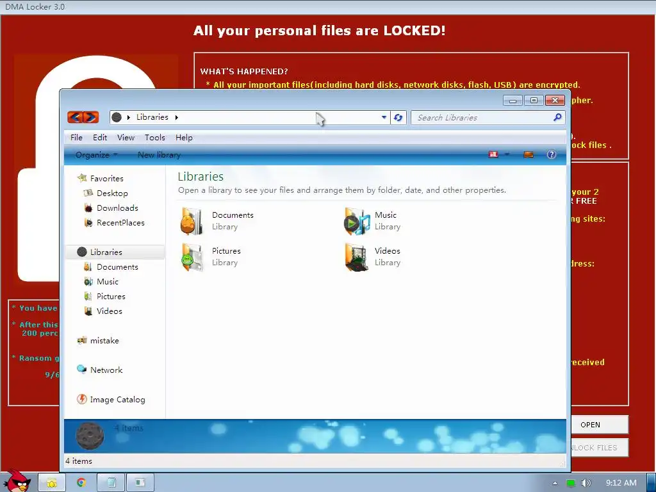This screenshot has width=656, height=492.
Task: Click the search magnifier icon
Action: click(x=557, y=118)
